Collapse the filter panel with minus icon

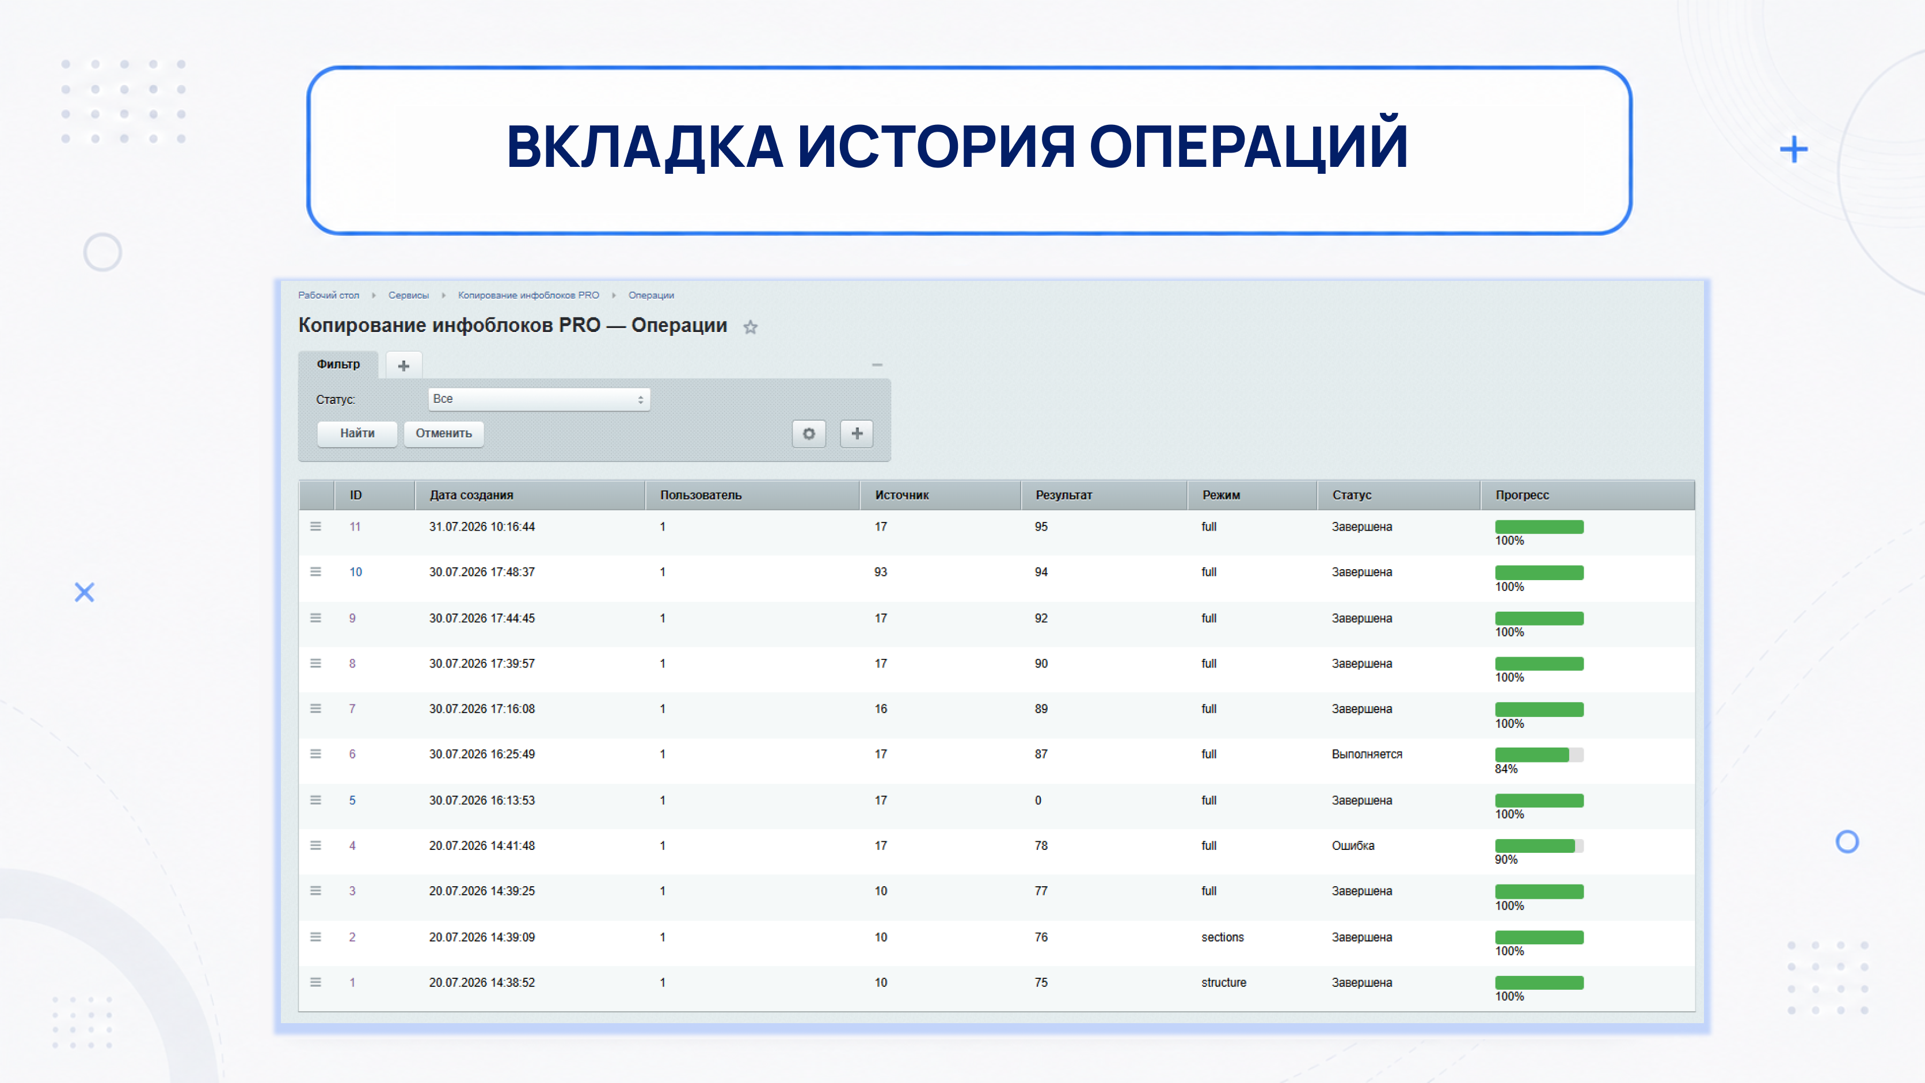[877, 365]
